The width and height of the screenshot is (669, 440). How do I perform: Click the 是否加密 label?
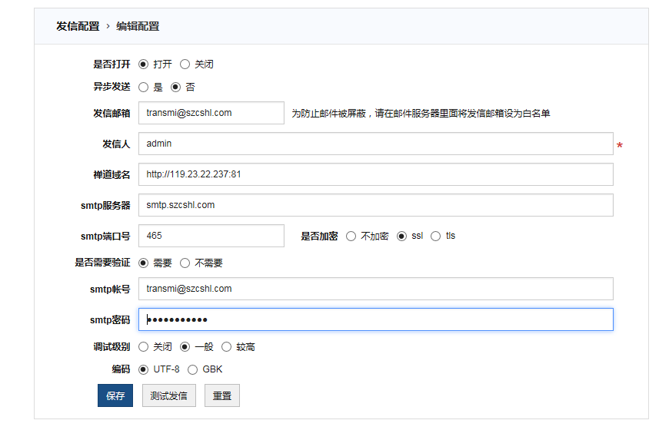click(319, 237)
